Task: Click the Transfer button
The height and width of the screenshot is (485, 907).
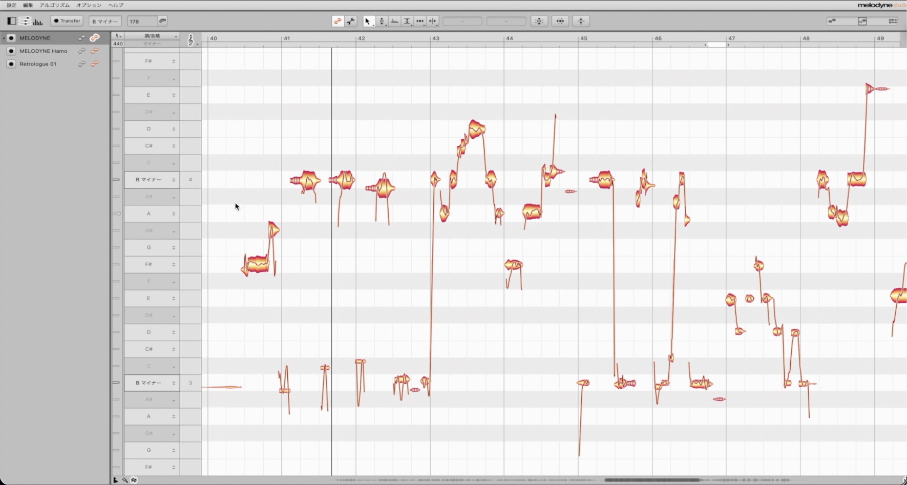Action: (x=67, y=21)
